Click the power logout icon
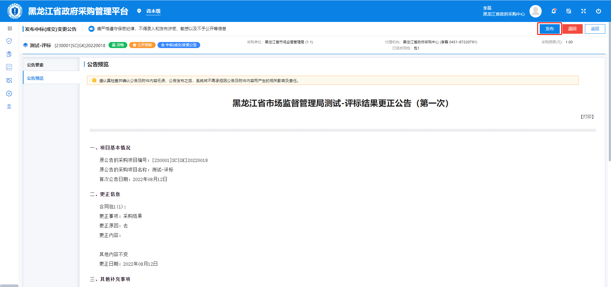Viewport: 611px width, 287px height. pos(599,11)
